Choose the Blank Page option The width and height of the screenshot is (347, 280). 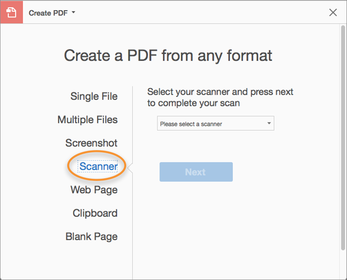point(91,236)
